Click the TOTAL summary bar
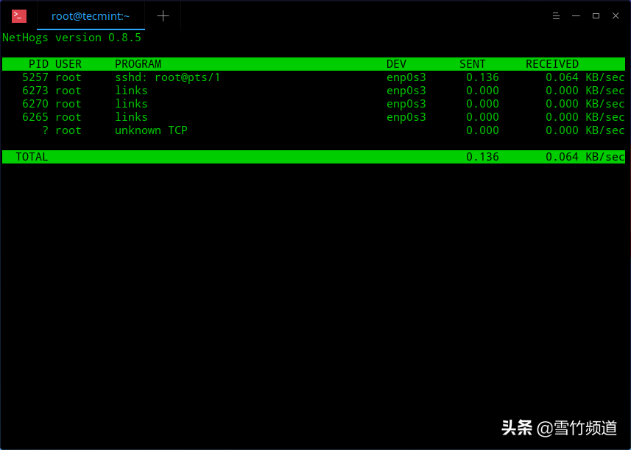631x450 pixels. (313, 157)
